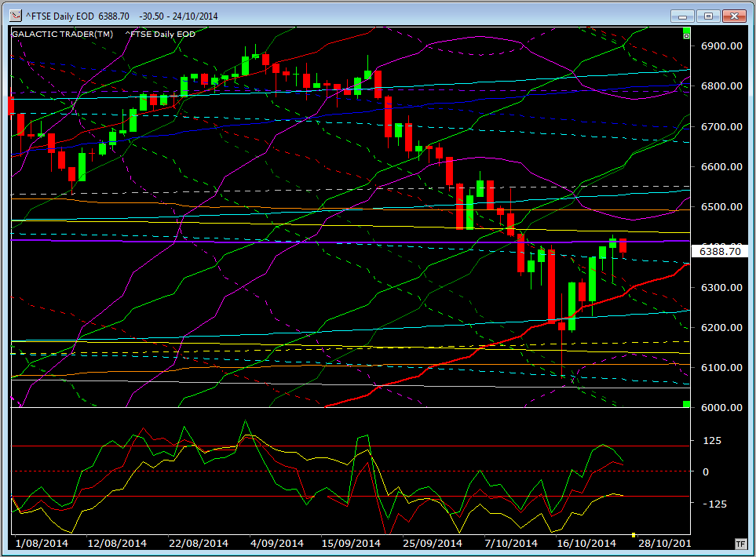Click the 6600.00 price axis label
This screenshot has width=756, height=557.
(721, 167)
